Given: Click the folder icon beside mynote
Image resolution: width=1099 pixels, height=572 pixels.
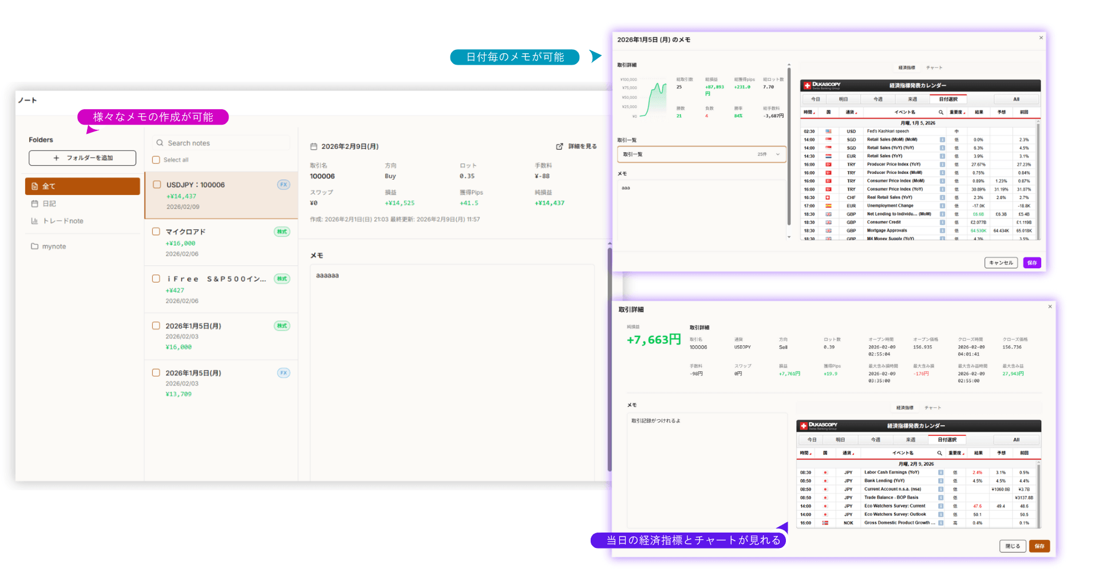Looking at the screenshot, I should [x=34, y=247].
